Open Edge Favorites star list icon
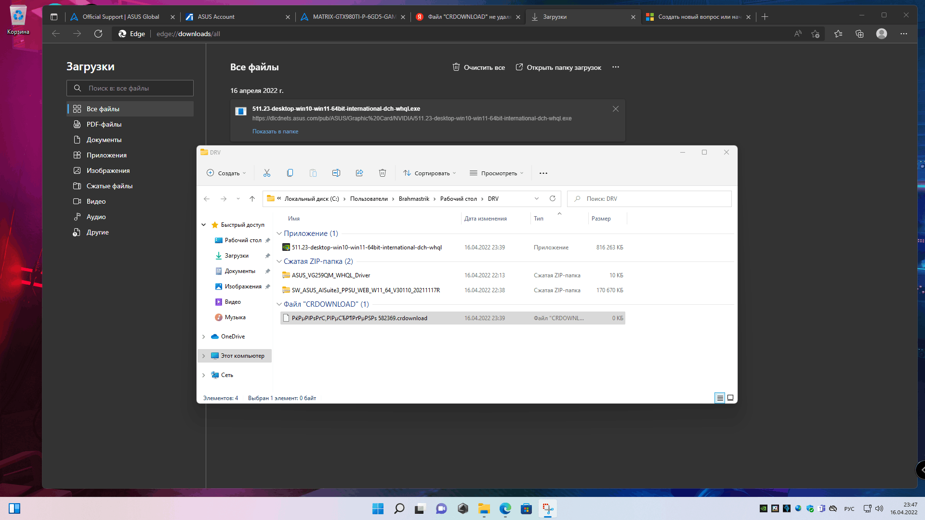The image size is (925, 520). pos(838,34)
